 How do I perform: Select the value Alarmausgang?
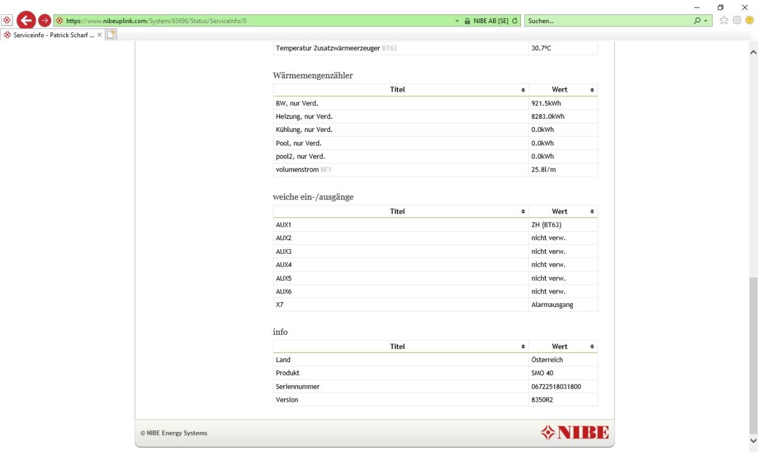552,305
